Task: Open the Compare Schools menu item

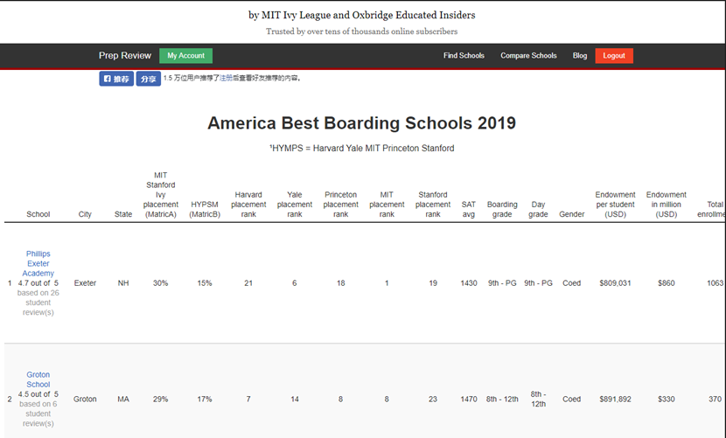Action: pos(528,56)
